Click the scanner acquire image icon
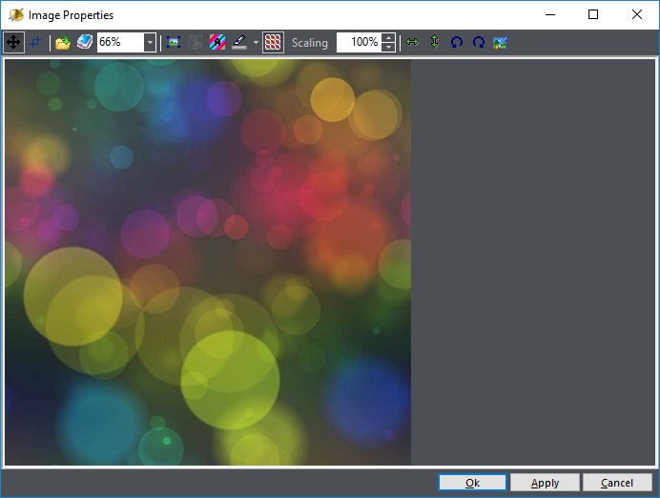The width and height of the screenshot is (660, 498). pyautogui.click(x=85, y=42)
